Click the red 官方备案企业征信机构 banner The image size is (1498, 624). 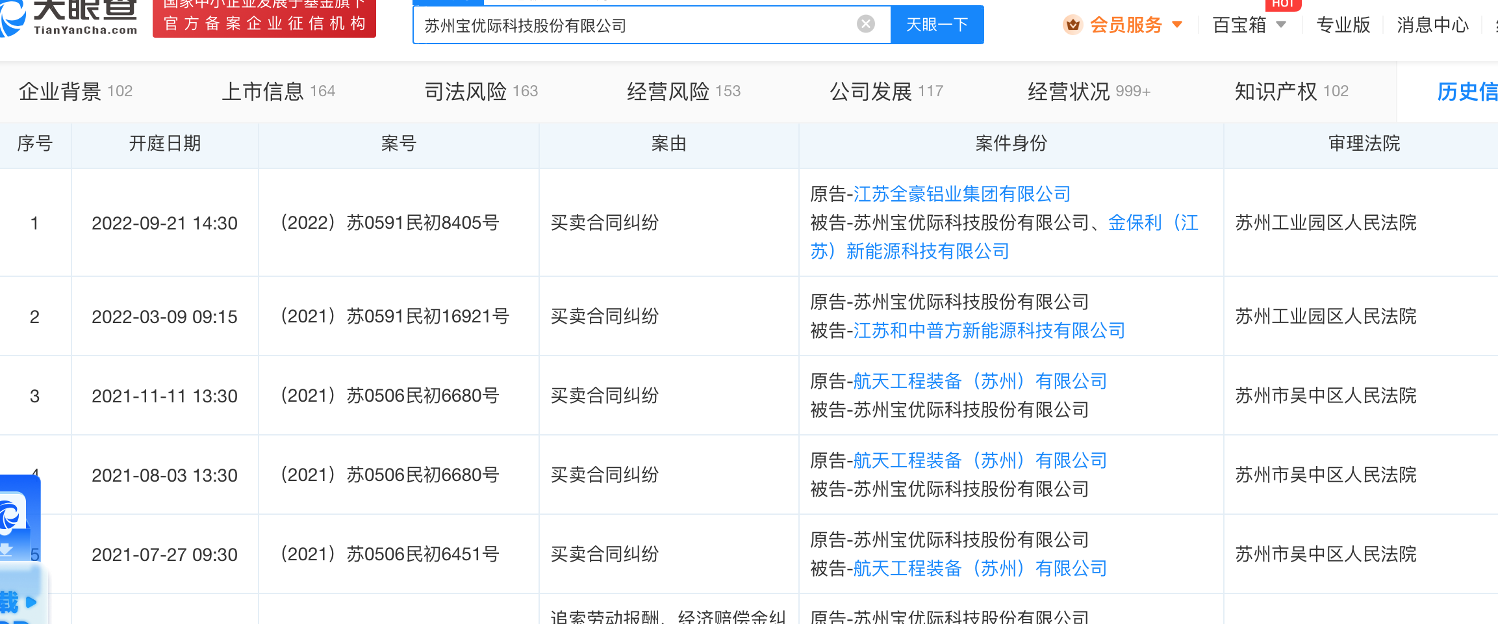[264, 18]
